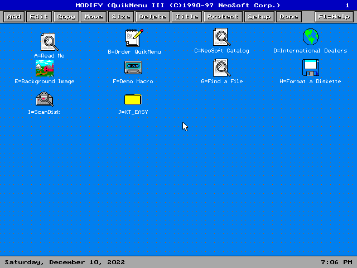Screen dimensions: 357x268
Task: Open the Protect option
Action: (x=223, y=17)
